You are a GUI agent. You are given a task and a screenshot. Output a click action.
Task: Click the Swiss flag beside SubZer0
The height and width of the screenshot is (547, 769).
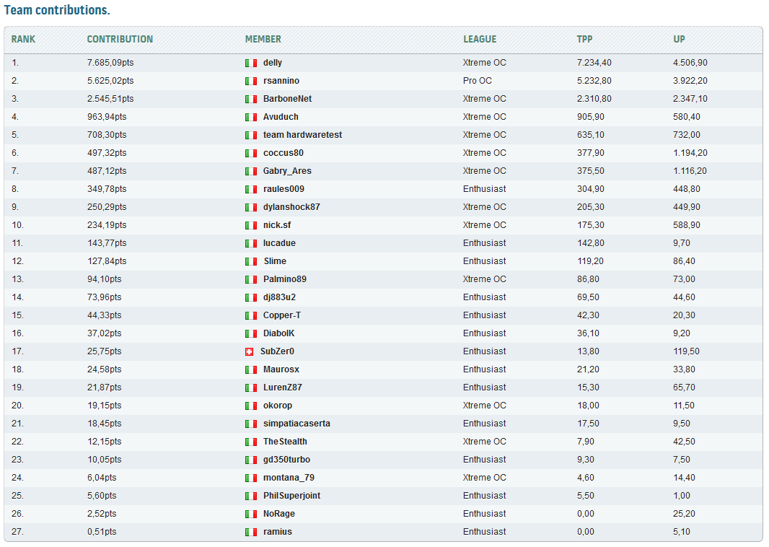[249, 351]
